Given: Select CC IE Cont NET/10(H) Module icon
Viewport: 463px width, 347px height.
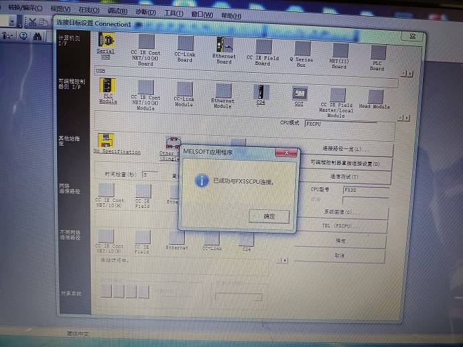Looking at the screenshot, I should pyautogui.click(x=146, y=87).
